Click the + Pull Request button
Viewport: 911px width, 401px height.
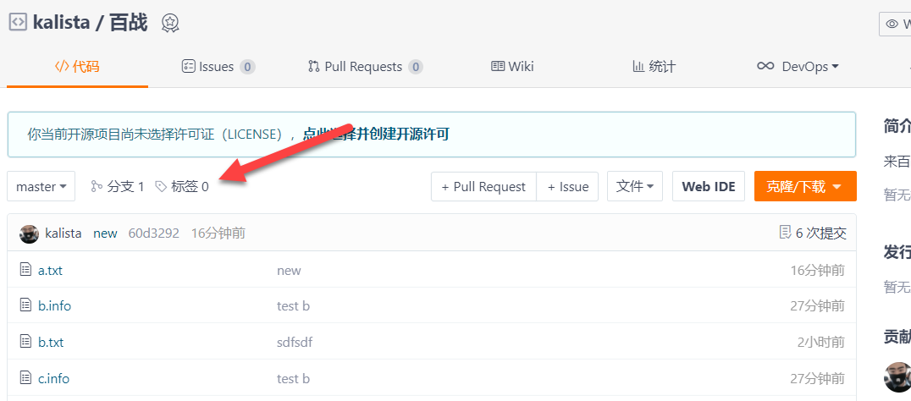tap(483, 187)
